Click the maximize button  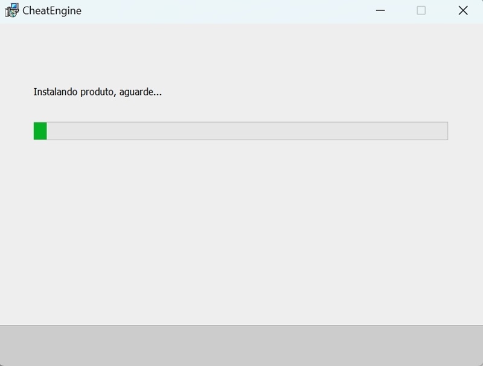tap(421, 10)
